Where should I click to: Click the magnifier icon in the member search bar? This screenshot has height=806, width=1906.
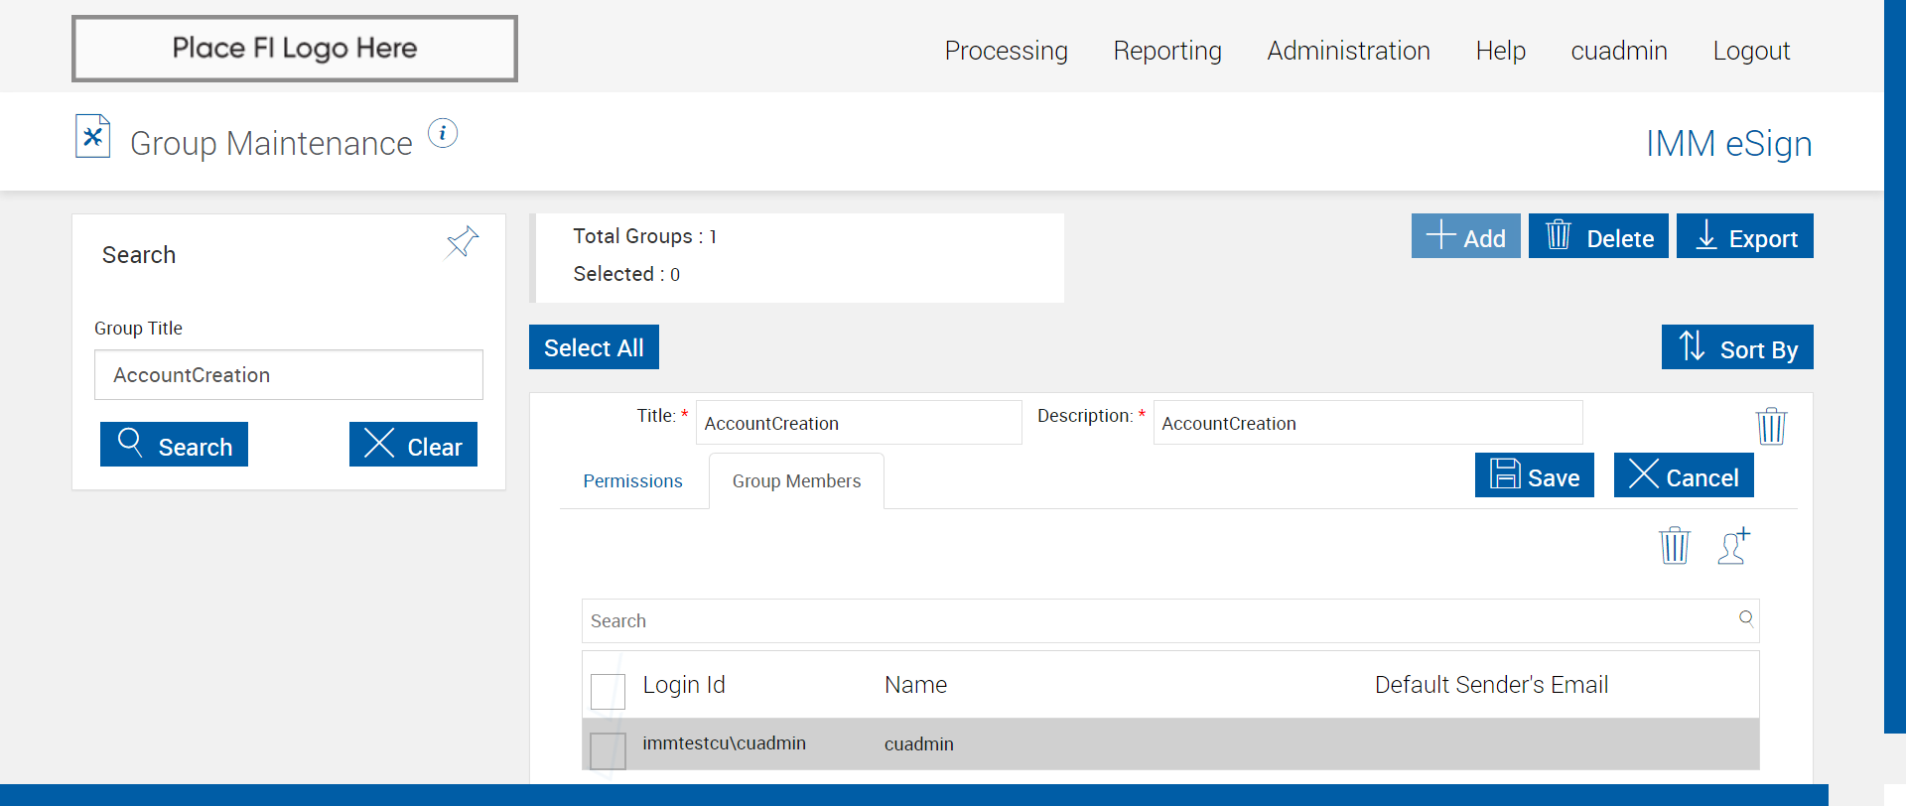(x=1745, y=618)
